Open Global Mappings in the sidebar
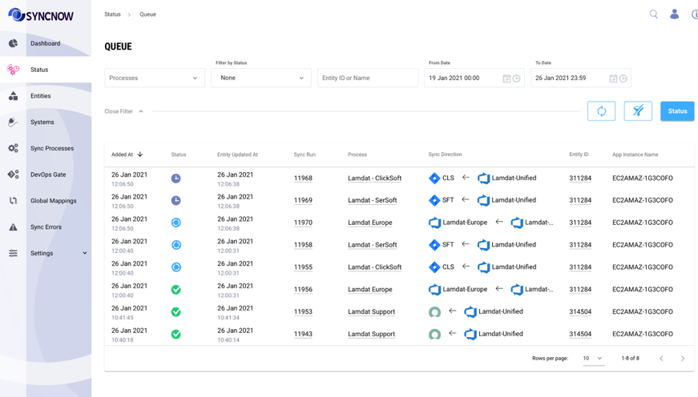Image resolution: width=698 pixels, height=397 pixels. pyautogui.click(x=53, y=201)
